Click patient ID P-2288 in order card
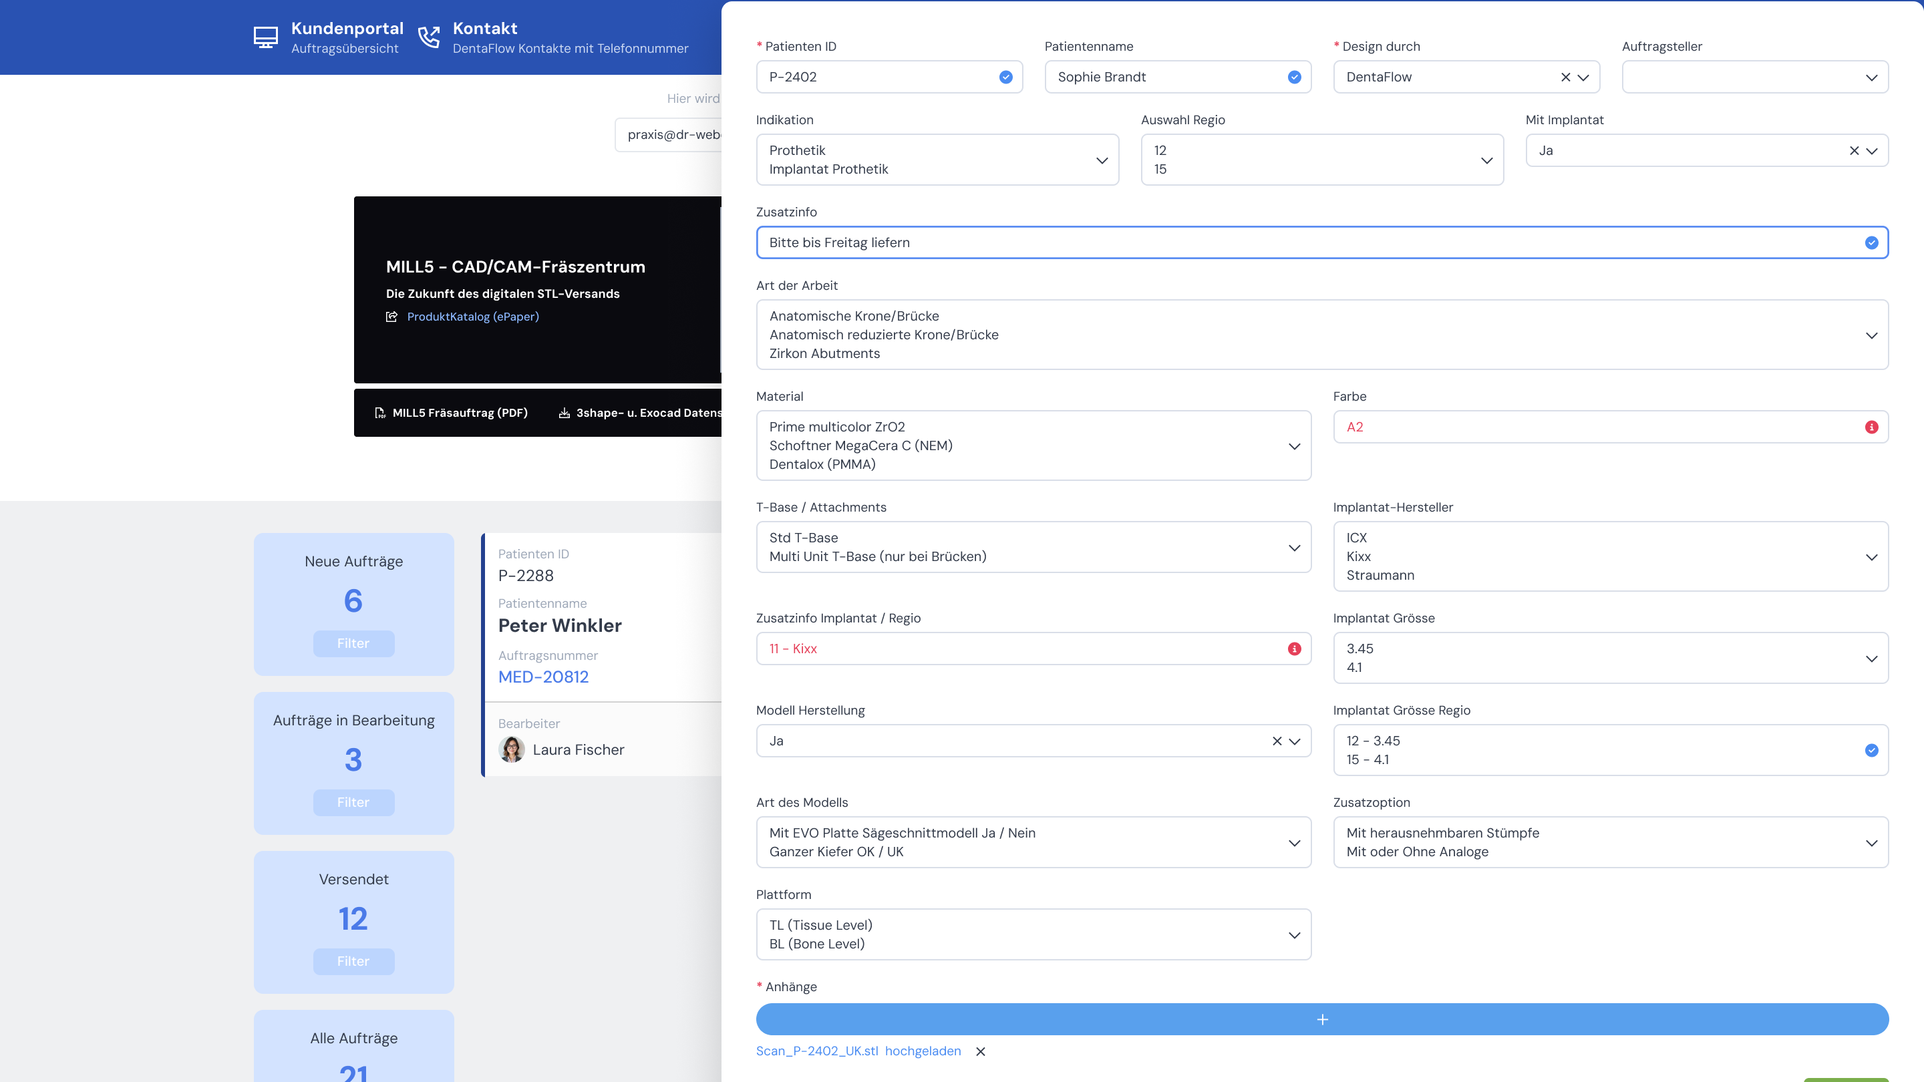Viewport: 1924px width, 1082px height. [526, 576]
